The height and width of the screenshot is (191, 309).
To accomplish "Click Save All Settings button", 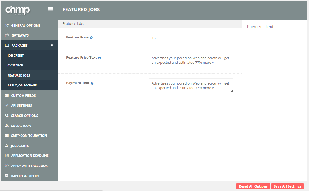I will coord(287,186).
